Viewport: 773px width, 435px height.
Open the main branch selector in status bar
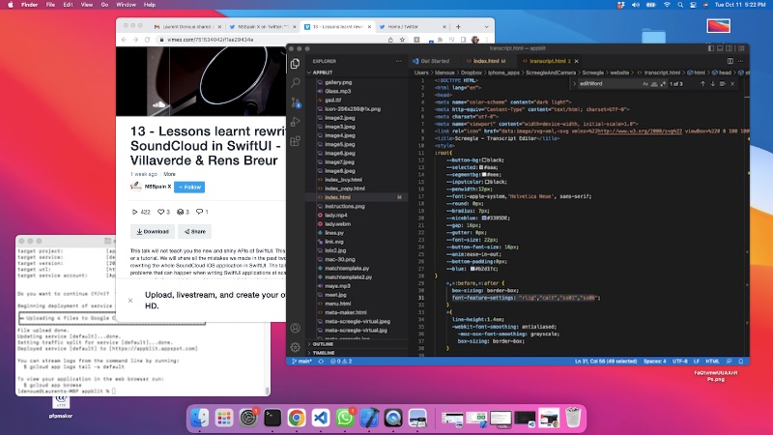pyautogui.click(x=301, y=362)
